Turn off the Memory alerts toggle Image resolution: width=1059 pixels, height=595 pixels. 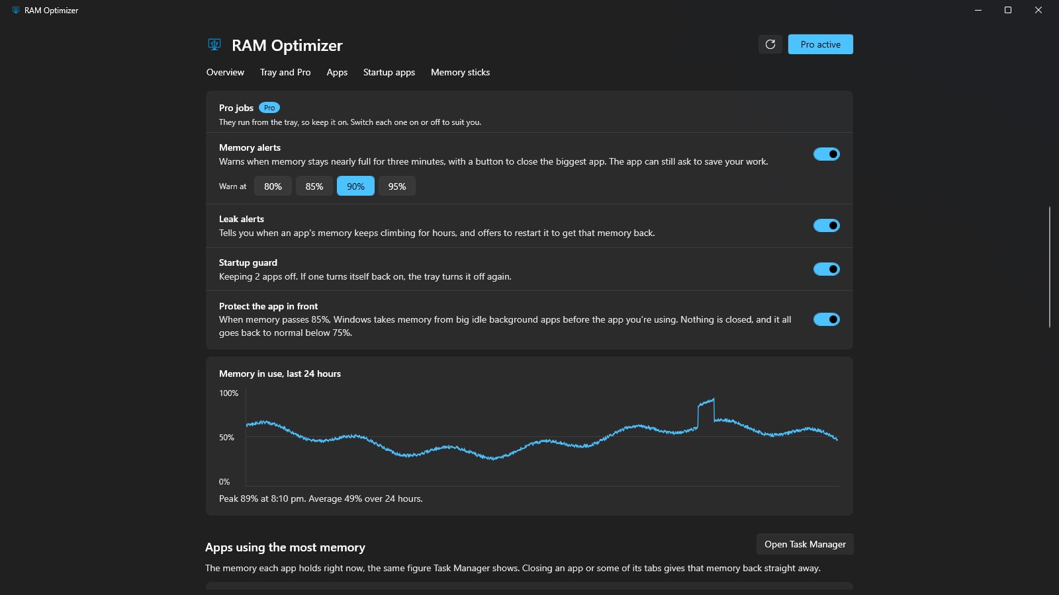827,154
